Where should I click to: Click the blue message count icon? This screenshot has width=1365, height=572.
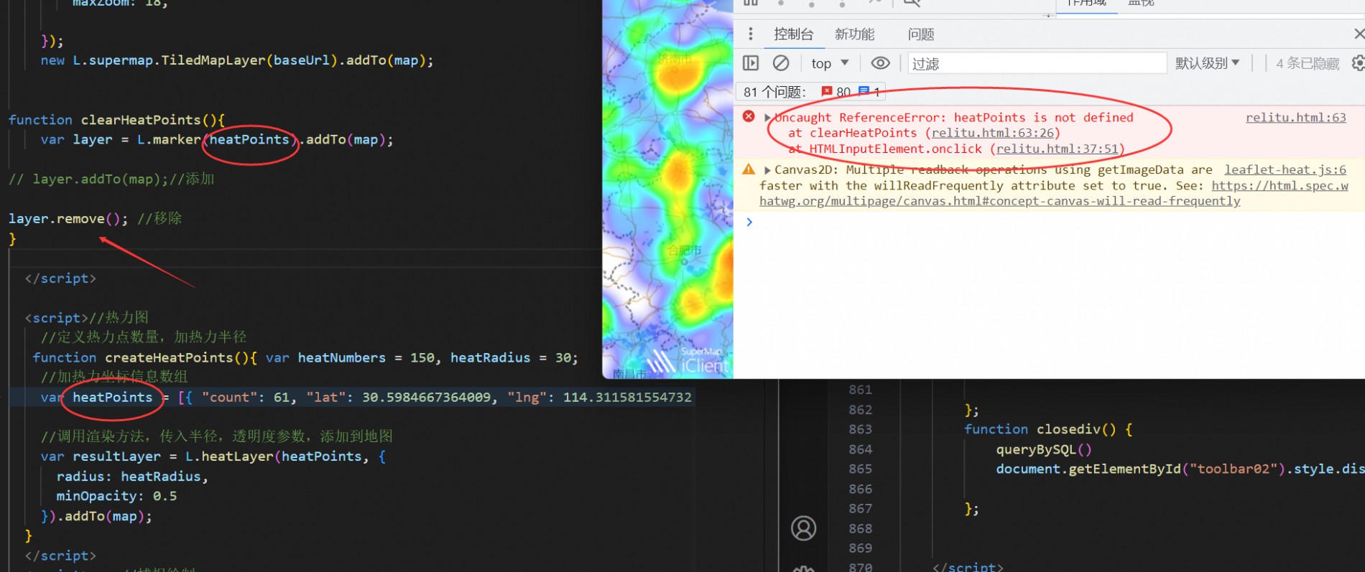tap(864, 91)
